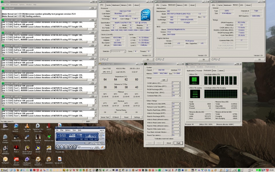Screen dimensions: 275x172
Task: Open the SPD tab in the first CPU-Z window
Action: [x=130, y=5]
